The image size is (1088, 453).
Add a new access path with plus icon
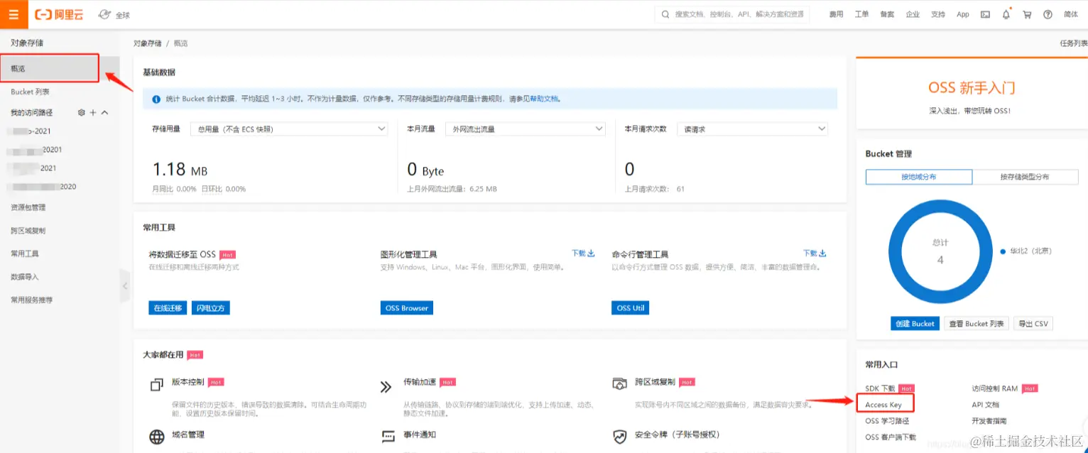click(x=93, y=113)
